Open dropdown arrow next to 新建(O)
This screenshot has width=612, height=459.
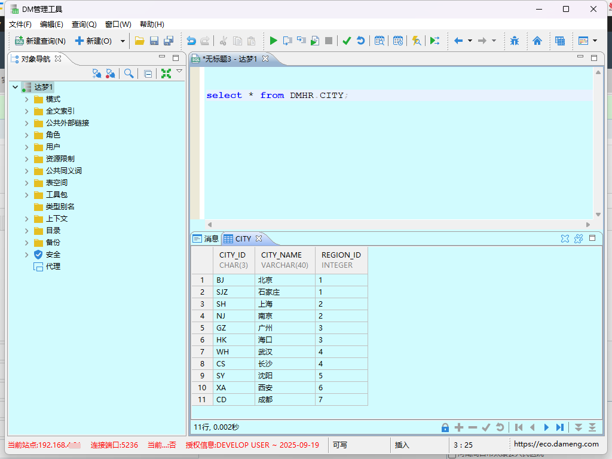click(x=123, y=41)
